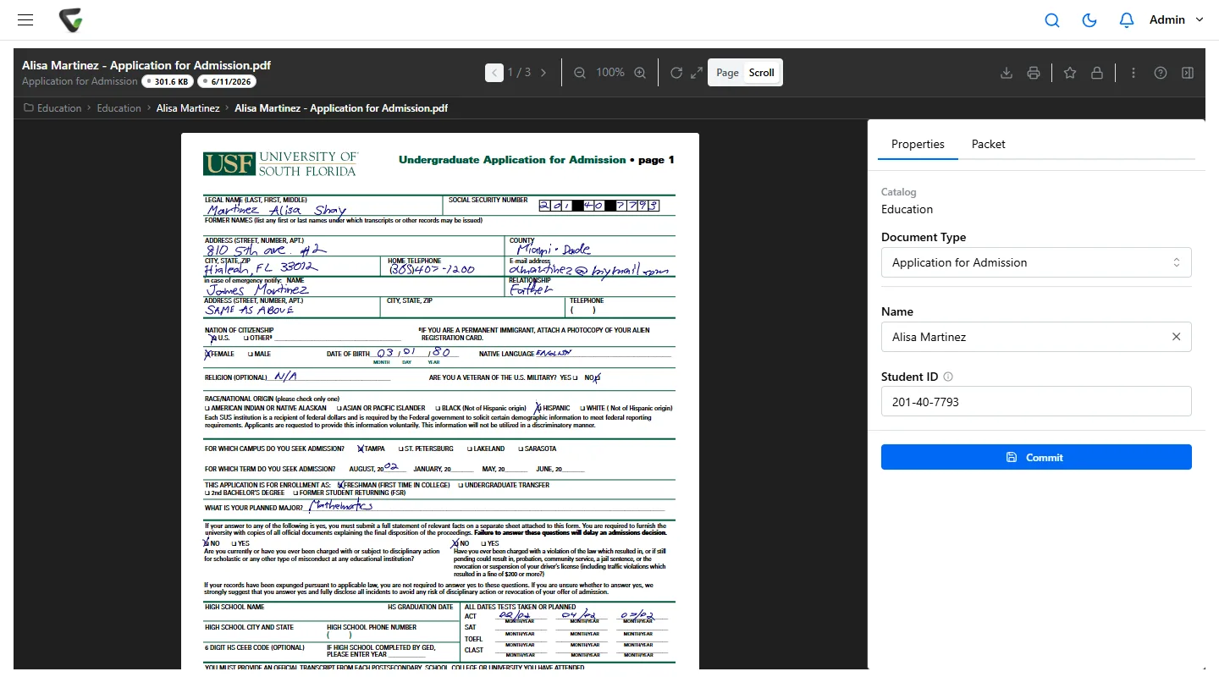Click the PDF file name breadcrumb
Image resolution: width=1219 pixels, height=677 pixels.
pos(341,108)
